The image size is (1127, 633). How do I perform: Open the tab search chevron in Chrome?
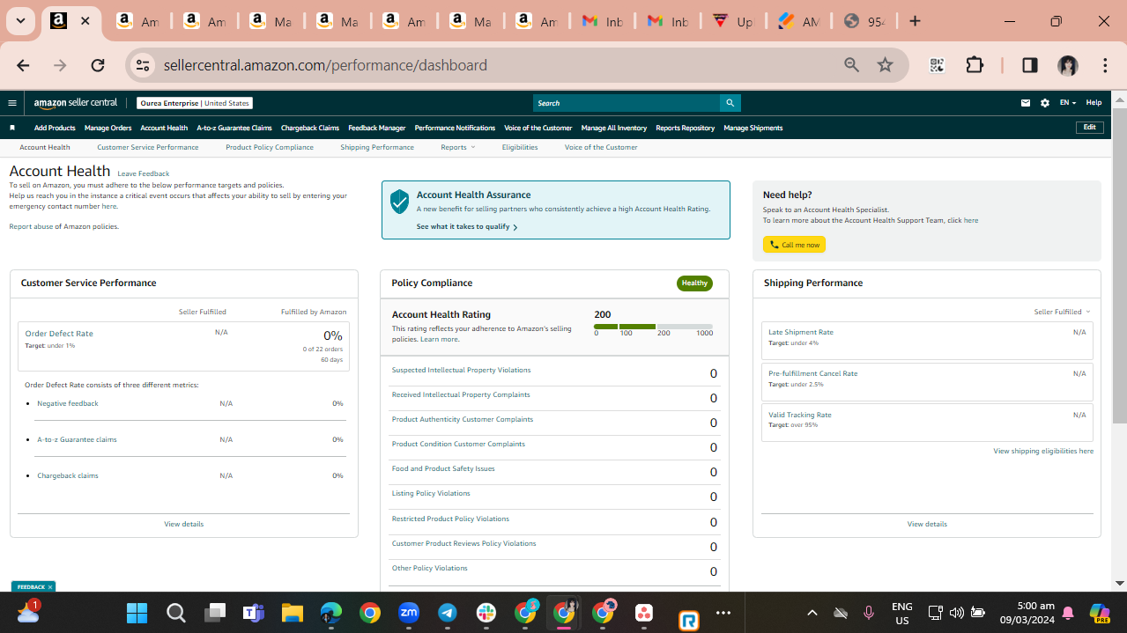[20, 21]
